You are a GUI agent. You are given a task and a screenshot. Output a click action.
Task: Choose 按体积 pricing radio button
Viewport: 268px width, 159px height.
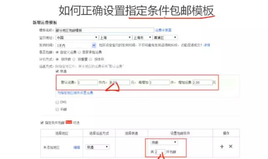pyautogui.click(x=90, y=59)
